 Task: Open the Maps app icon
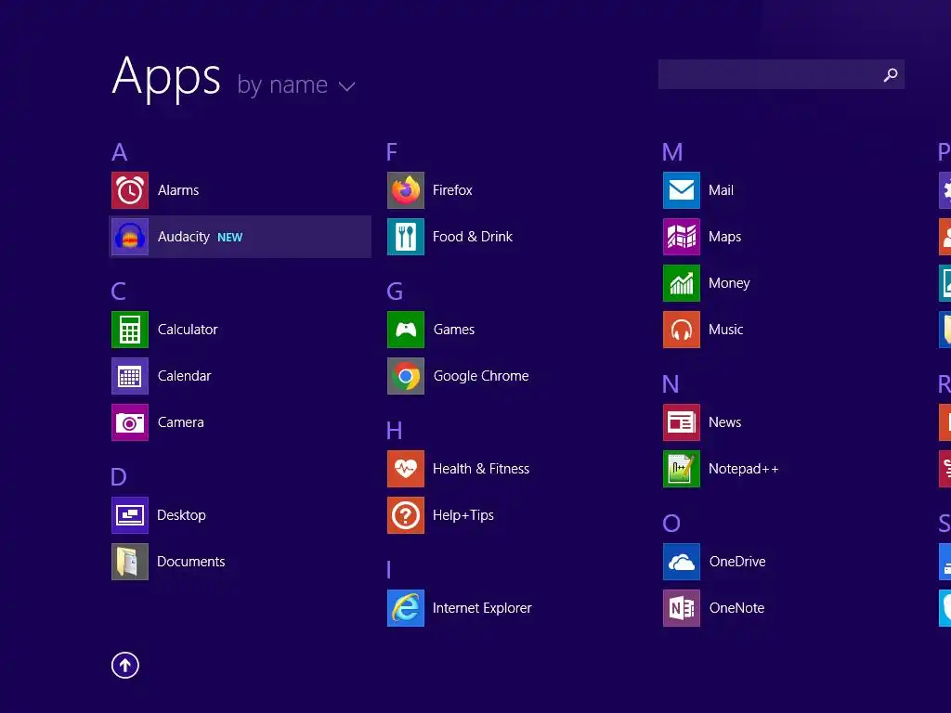[x=682, y=237]
